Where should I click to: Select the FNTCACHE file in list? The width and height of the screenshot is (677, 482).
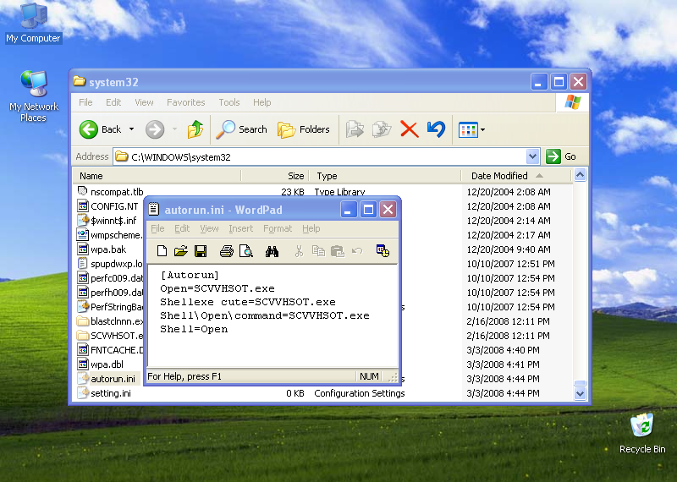[110, 350]
